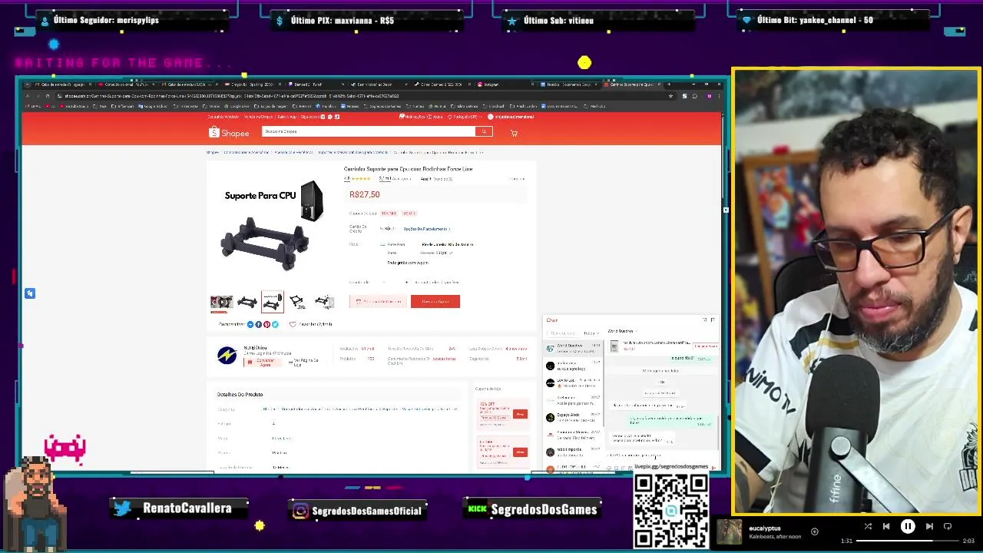Click the chat search field
983x553 pixels.
click(564, 333)
